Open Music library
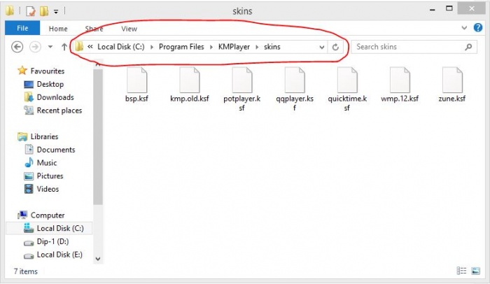The width and height of the screenshot is (490, 284). [x=41, y=163]
